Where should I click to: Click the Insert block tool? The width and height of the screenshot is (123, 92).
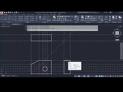click(75, 18)
